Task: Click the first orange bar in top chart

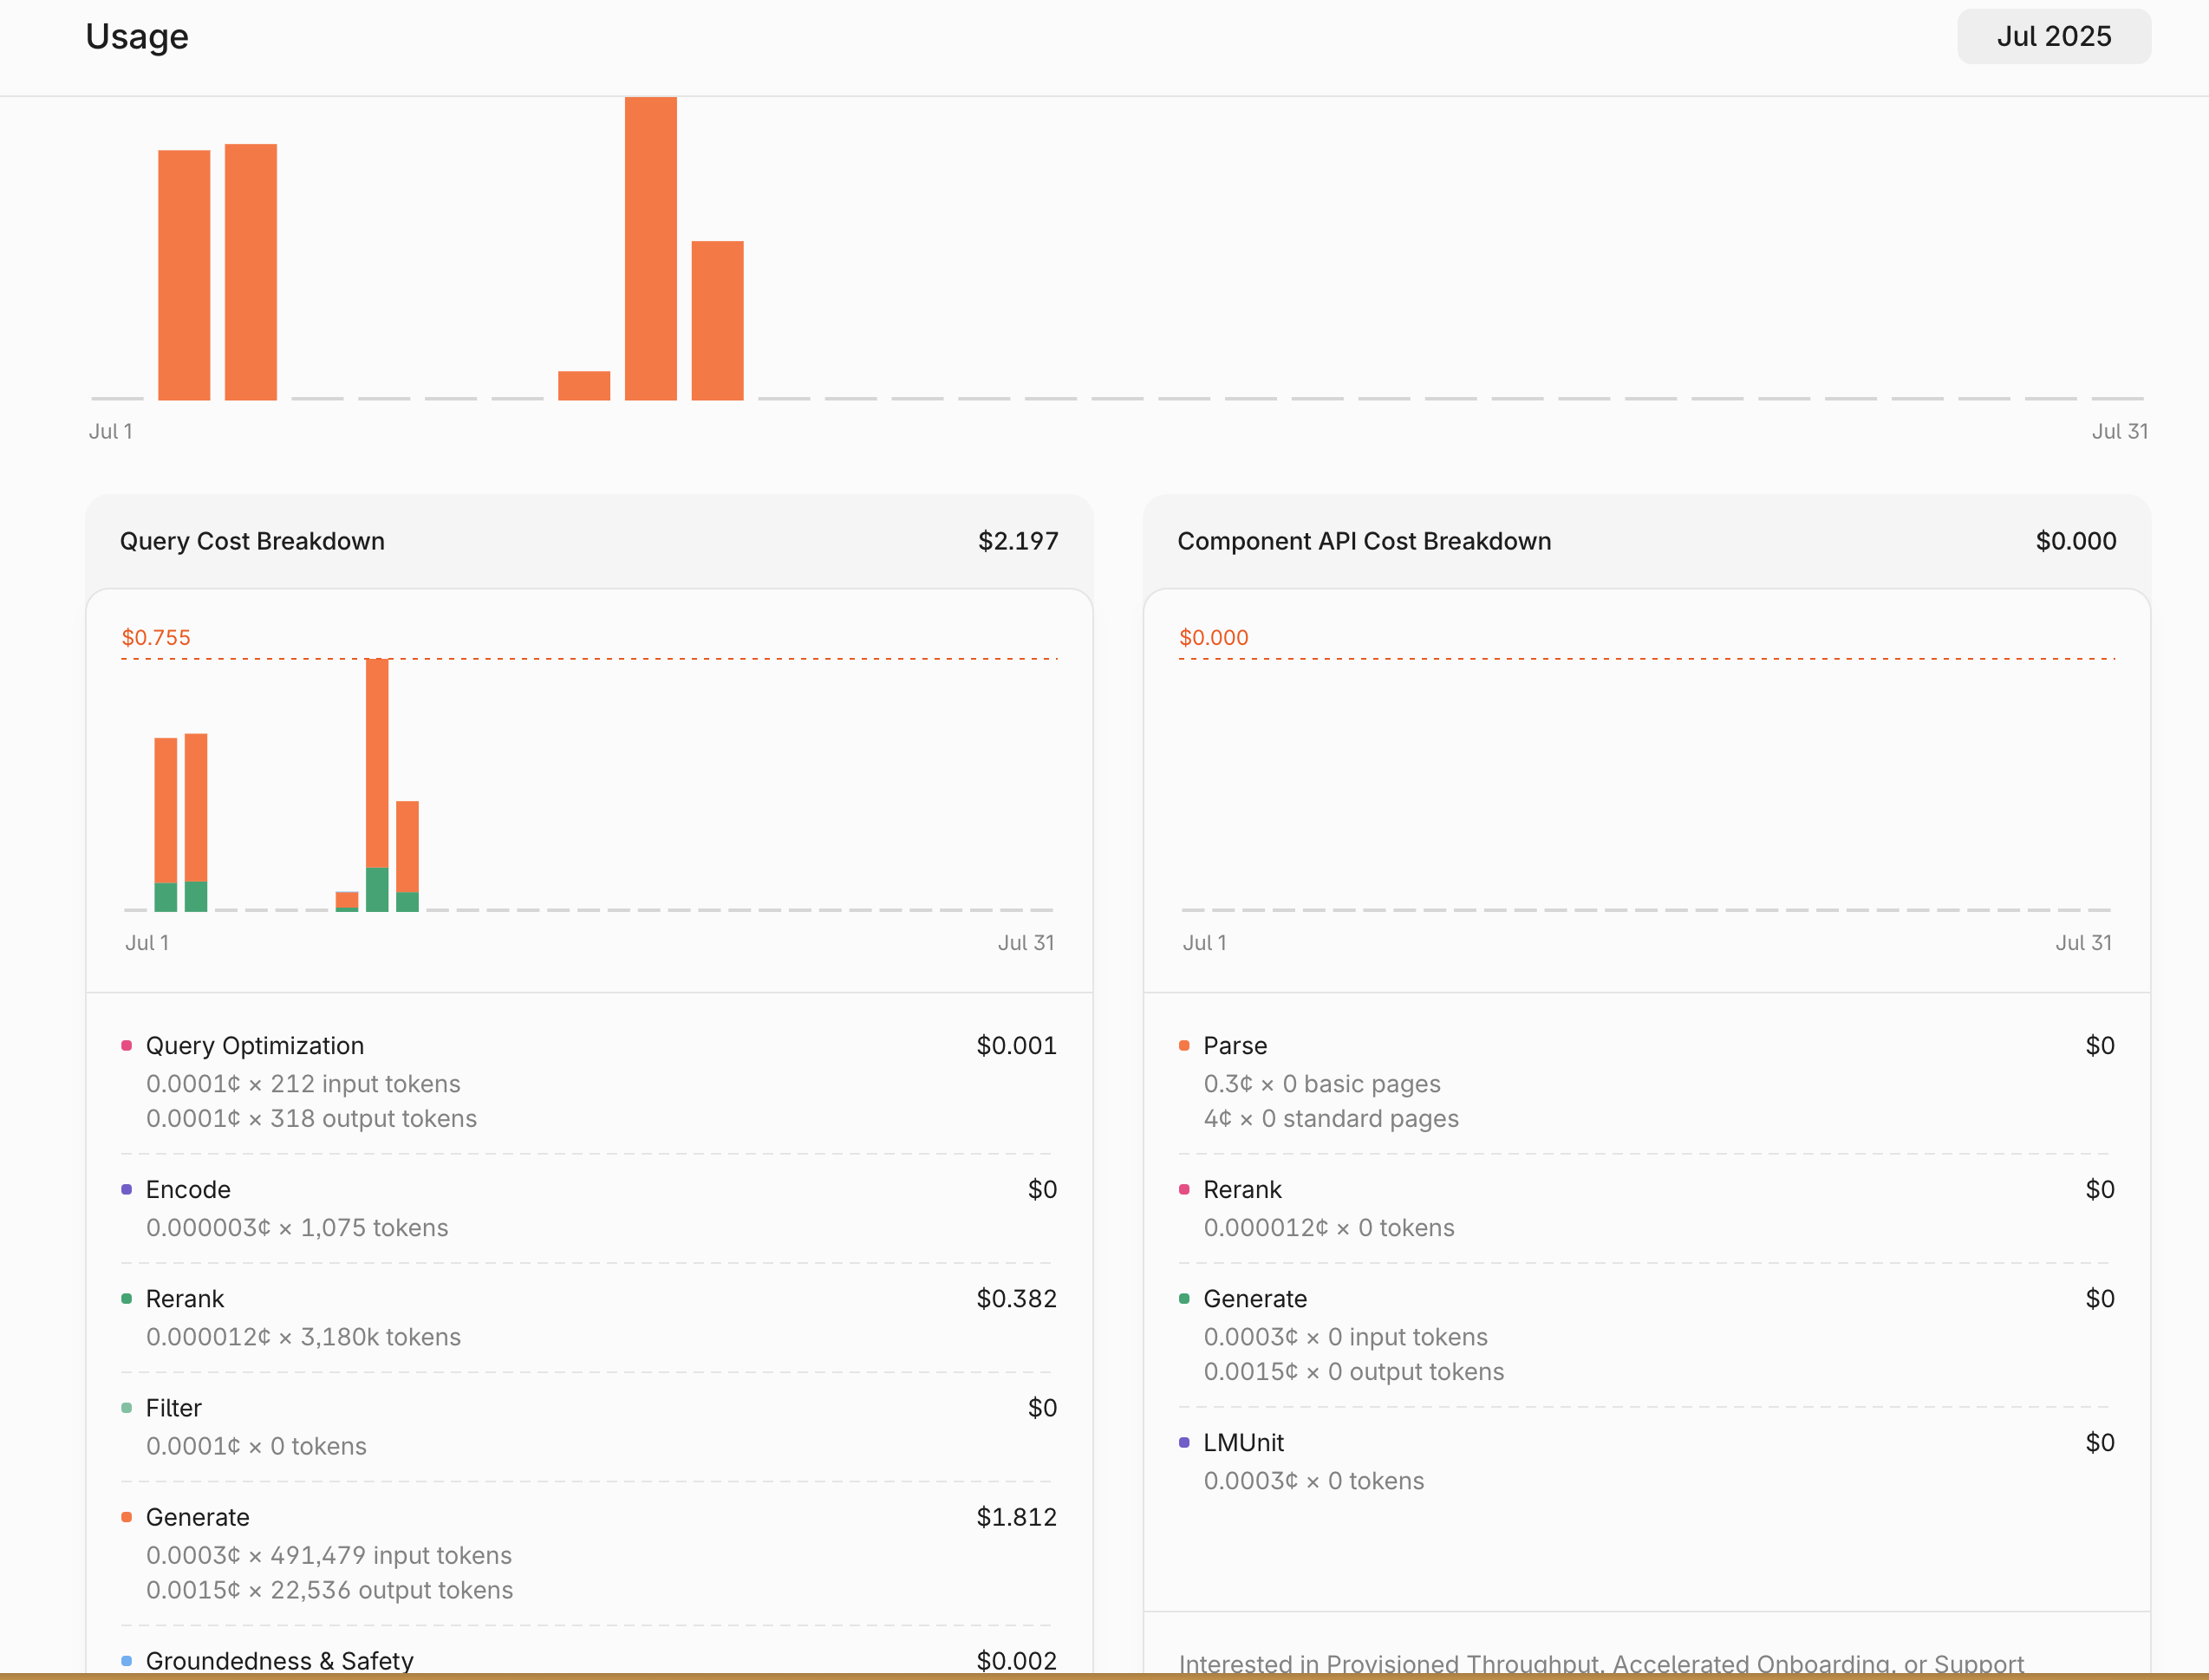Action: (x=184, y=275)
